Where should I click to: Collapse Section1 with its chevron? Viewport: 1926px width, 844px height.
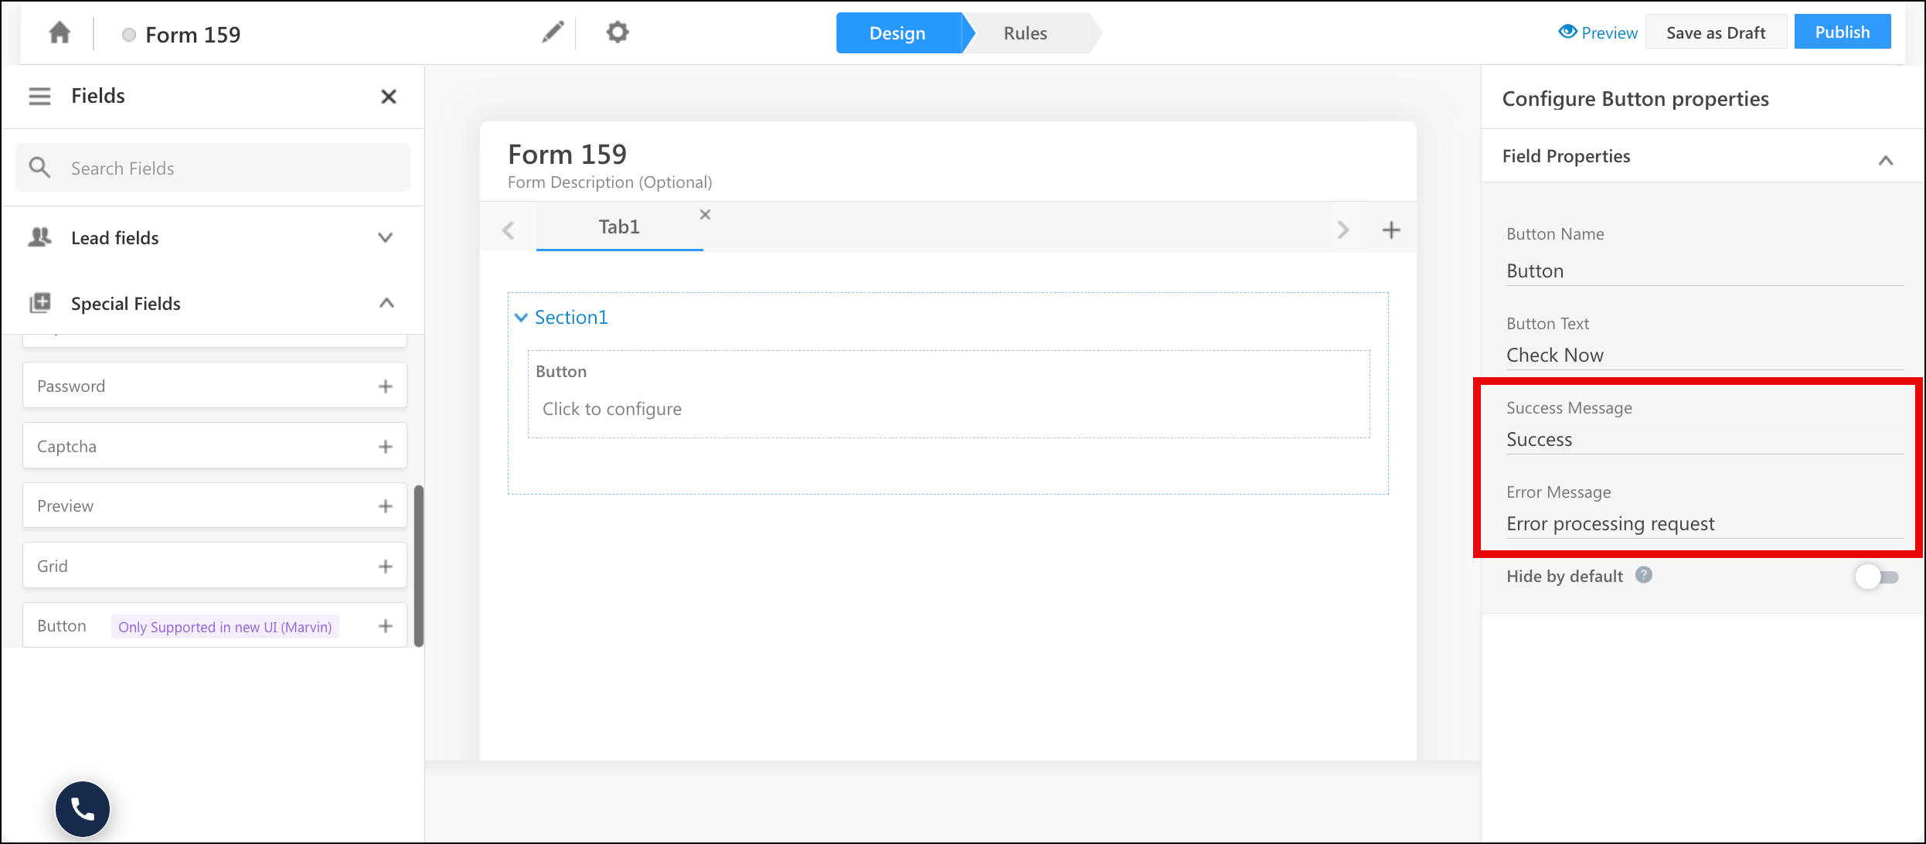521,318
